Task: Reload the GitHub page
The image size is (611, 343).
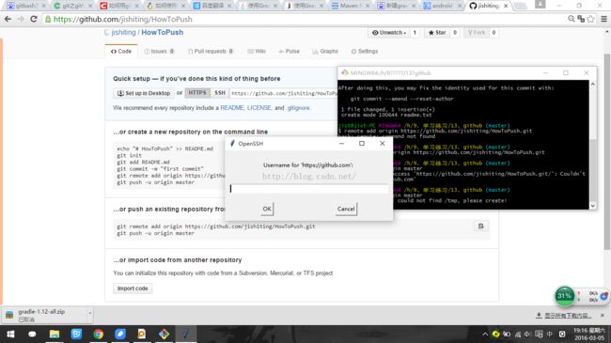Action: (34, 19)
